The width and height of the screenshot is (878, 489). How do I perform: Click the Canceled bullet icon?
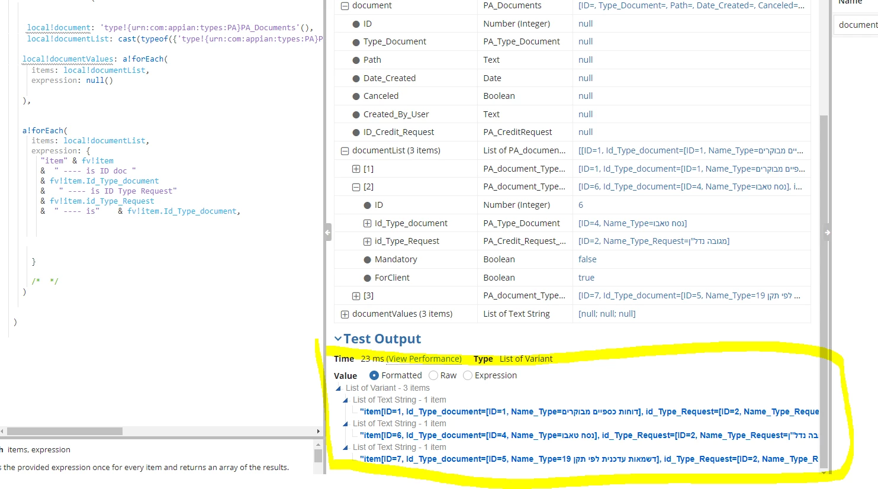(356, 96)
